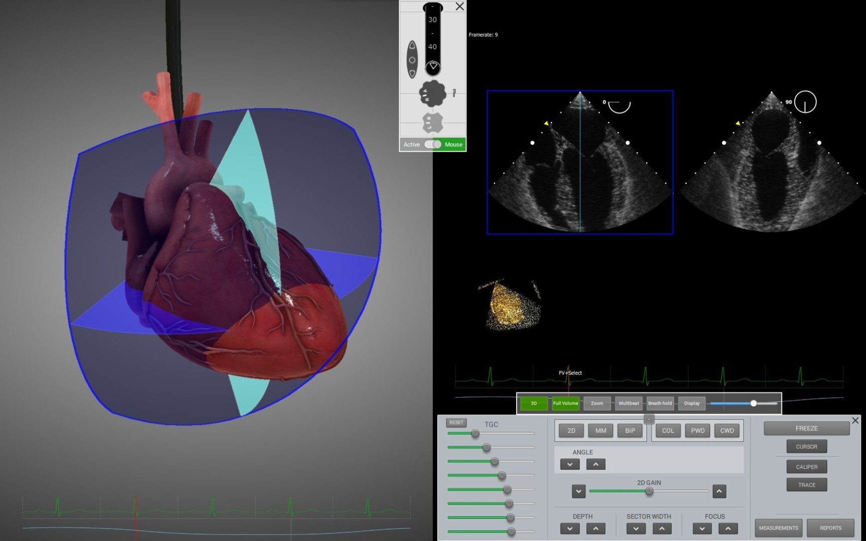
Task: Increase Sector Width with up chevron
Action: pos(662,528)
